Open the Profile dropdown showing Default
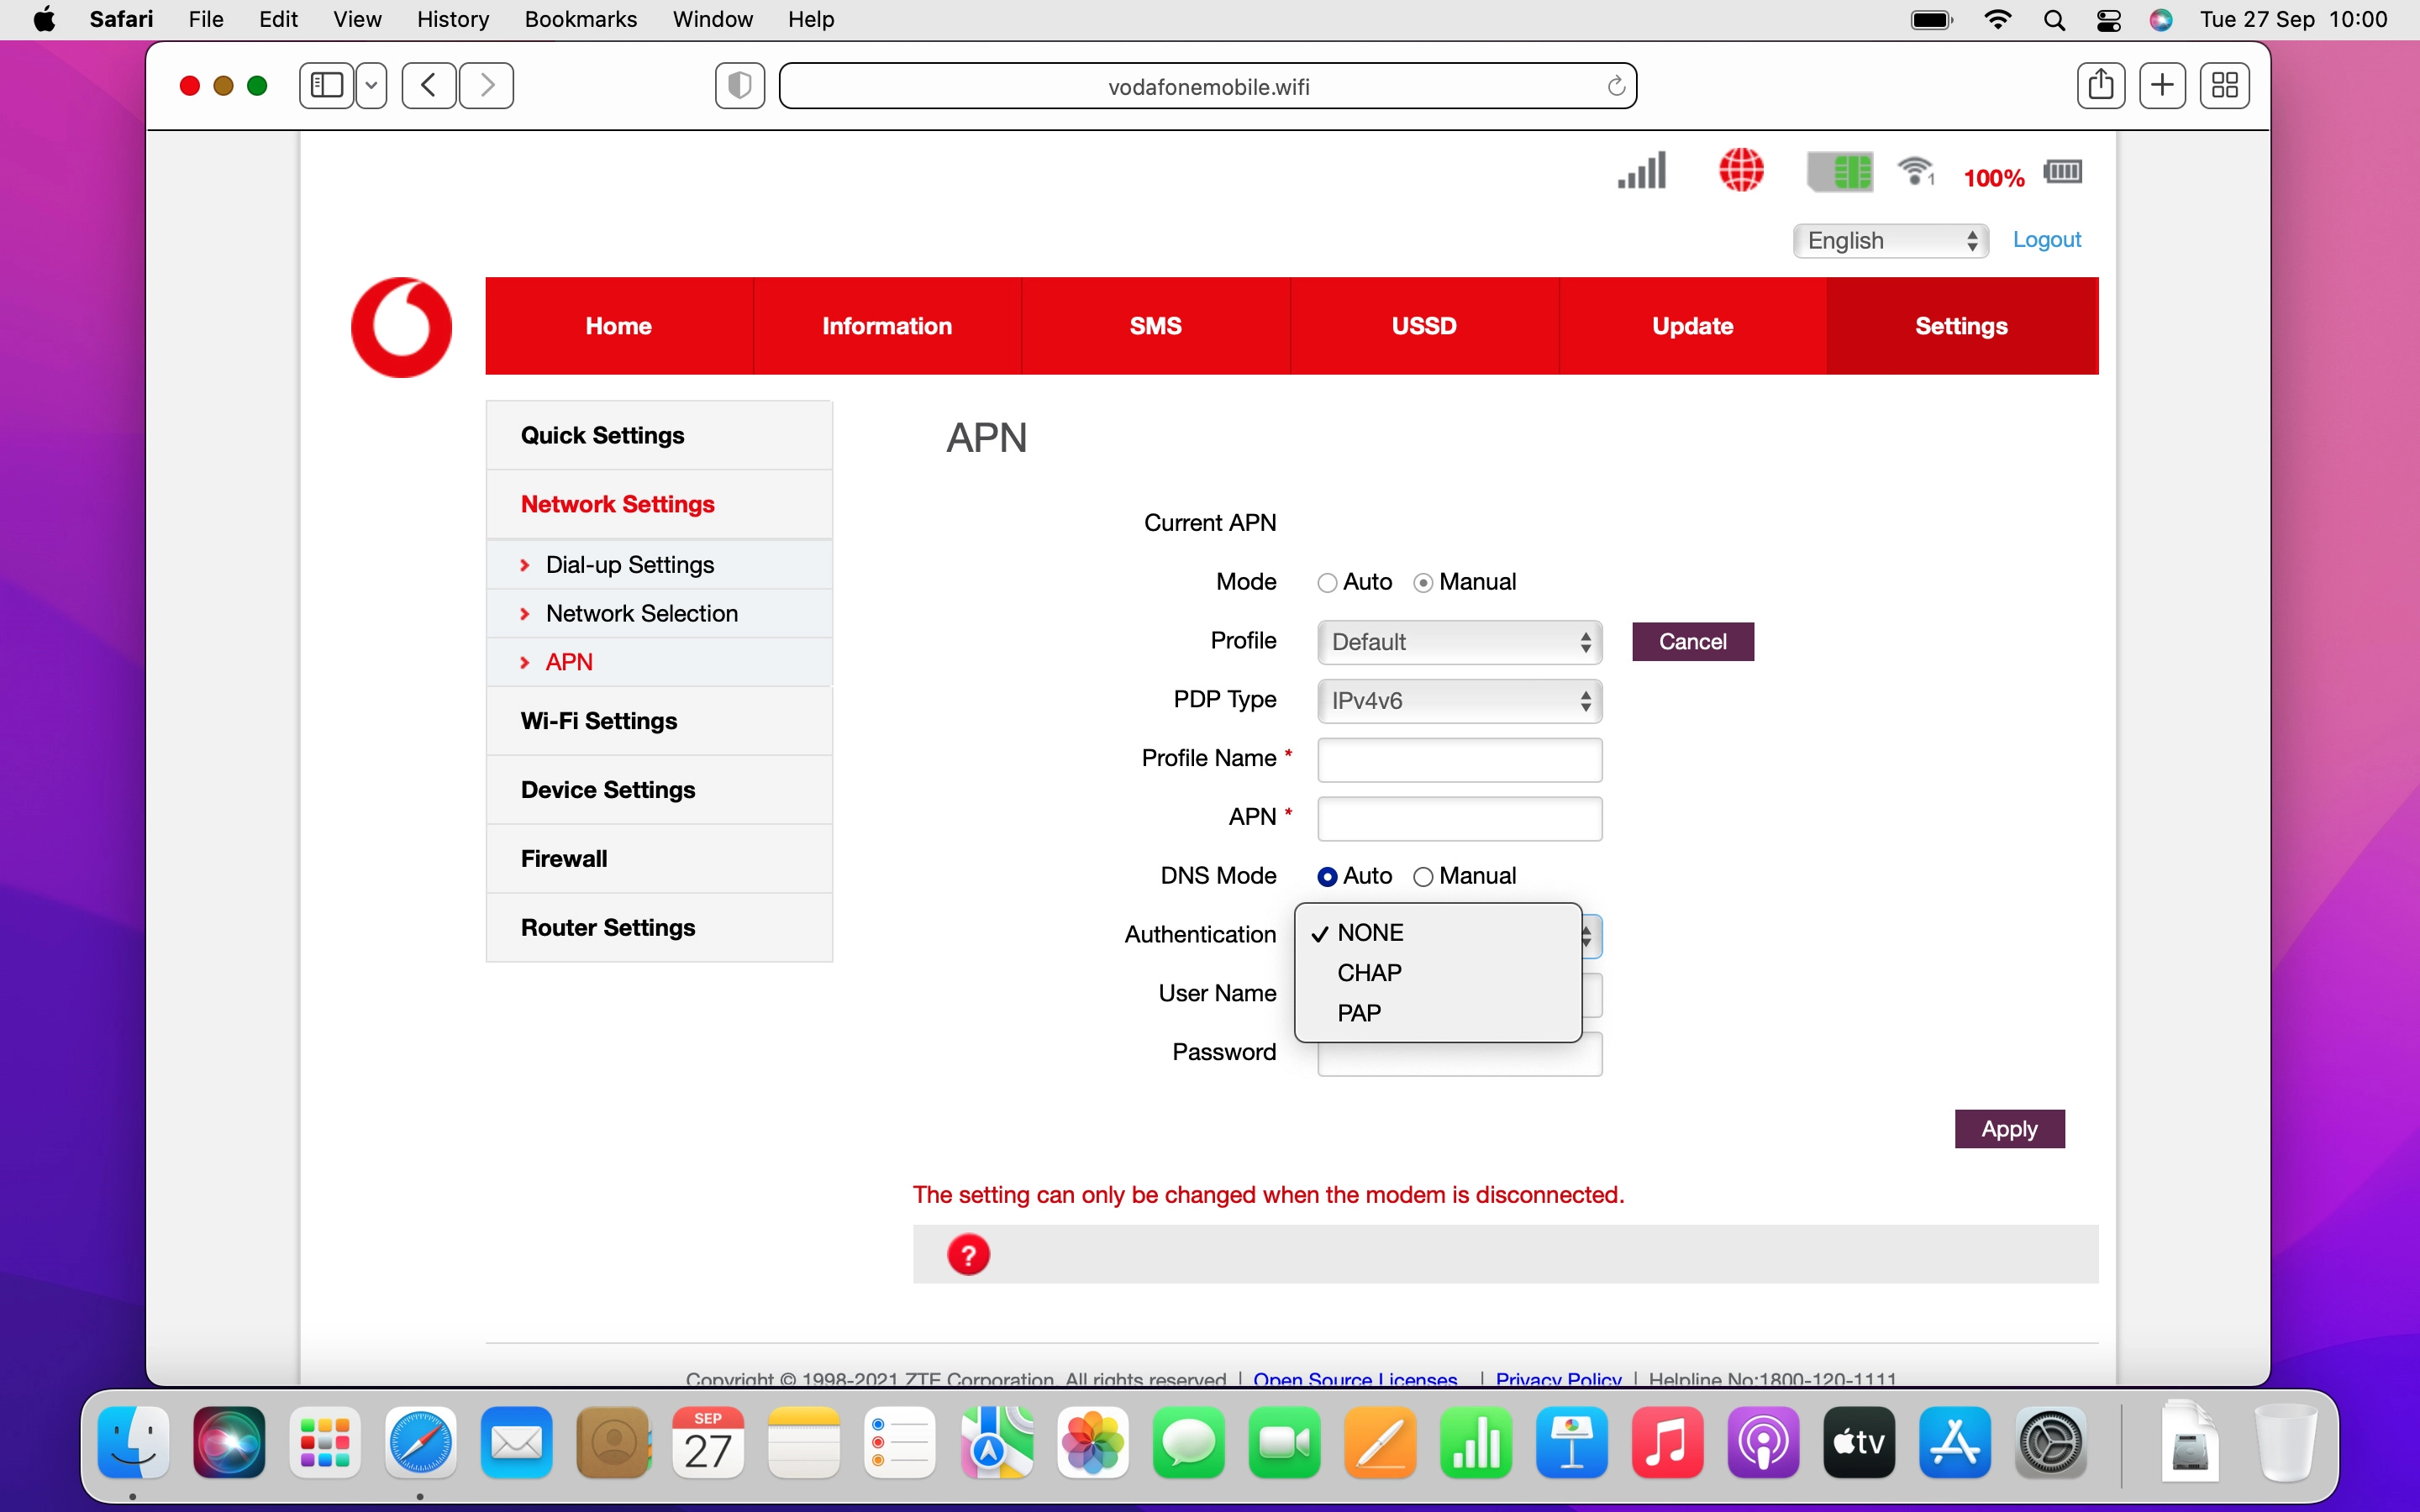This screenshot has height=1512, width=2420. coord(1457,641)
